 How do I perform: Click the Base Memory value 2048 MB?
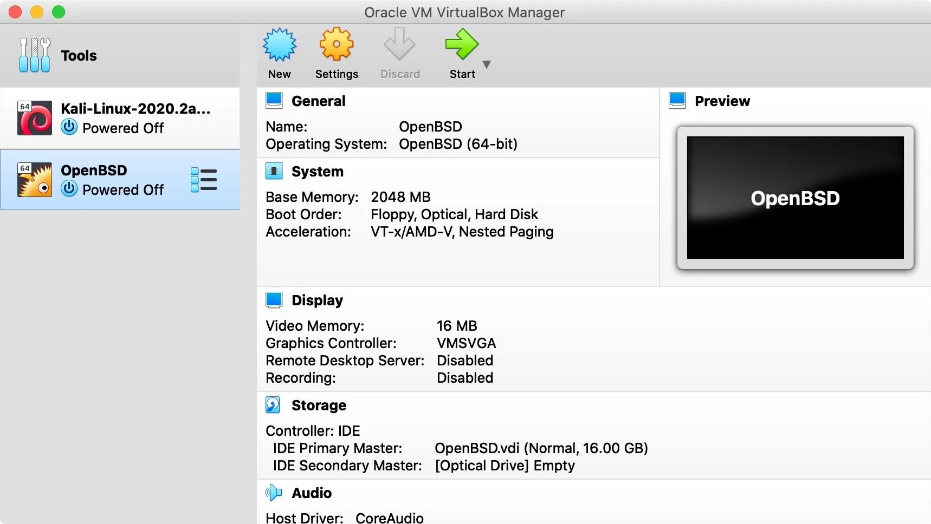(x=400, y=197)
